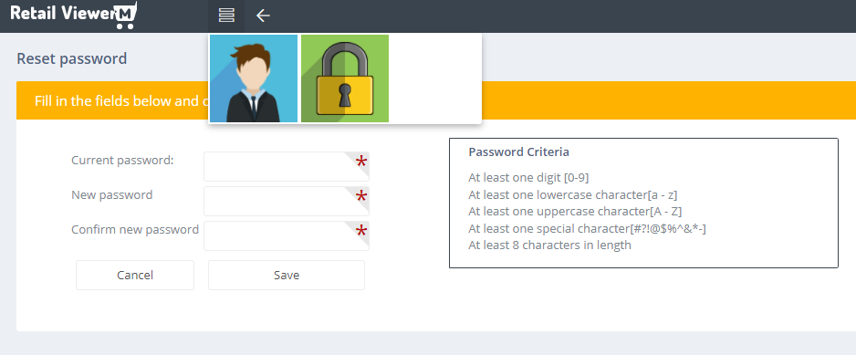
Task: Save the new password
Action: (287, 275)
